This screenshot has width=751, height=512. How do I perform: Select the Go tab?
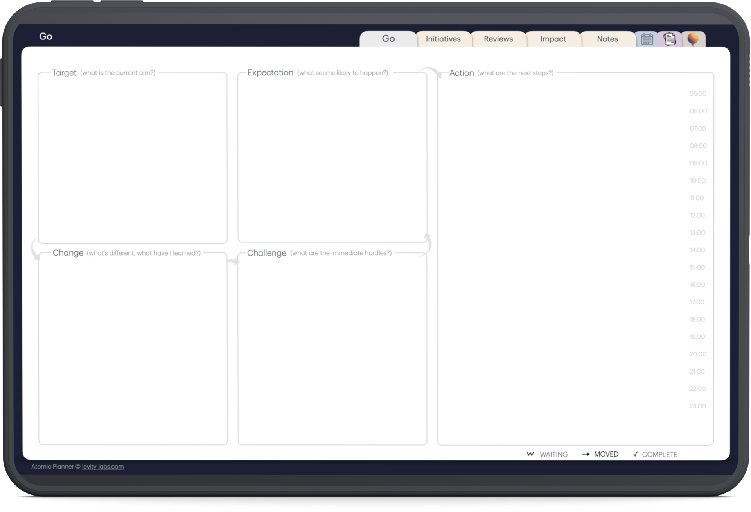pyautogui.click(x=388, y=39)
